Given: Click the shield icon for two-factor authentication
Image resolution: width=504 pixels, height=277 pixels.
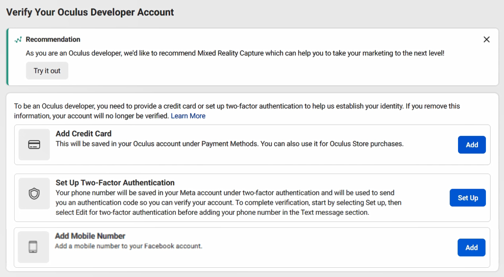Looking at the screenshot, I should pos(34,194).
